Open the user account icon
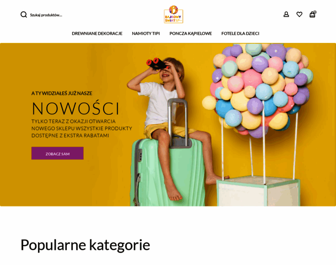The height and width of the screenshot is (265, 336). [286, 14]
